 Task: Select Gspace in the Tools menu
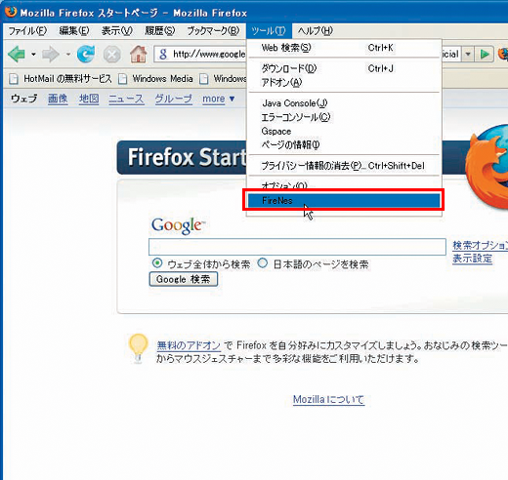(x=344, y=132)
